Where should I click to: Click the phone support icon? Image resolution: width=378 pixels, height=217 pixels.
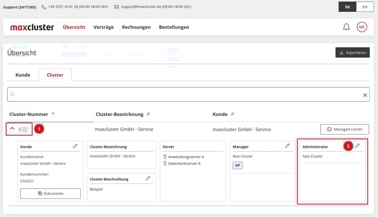(x=44, y=7)
